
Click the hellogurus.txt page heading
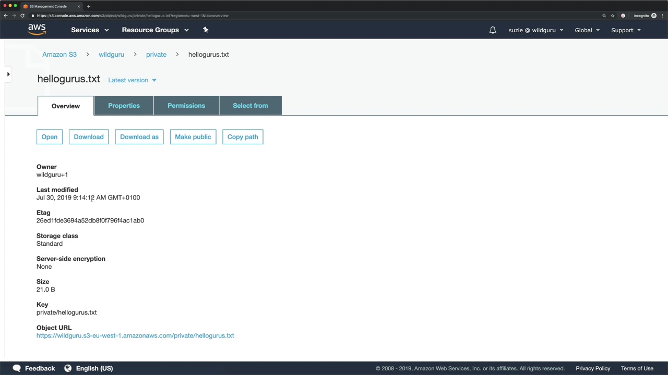68,79
